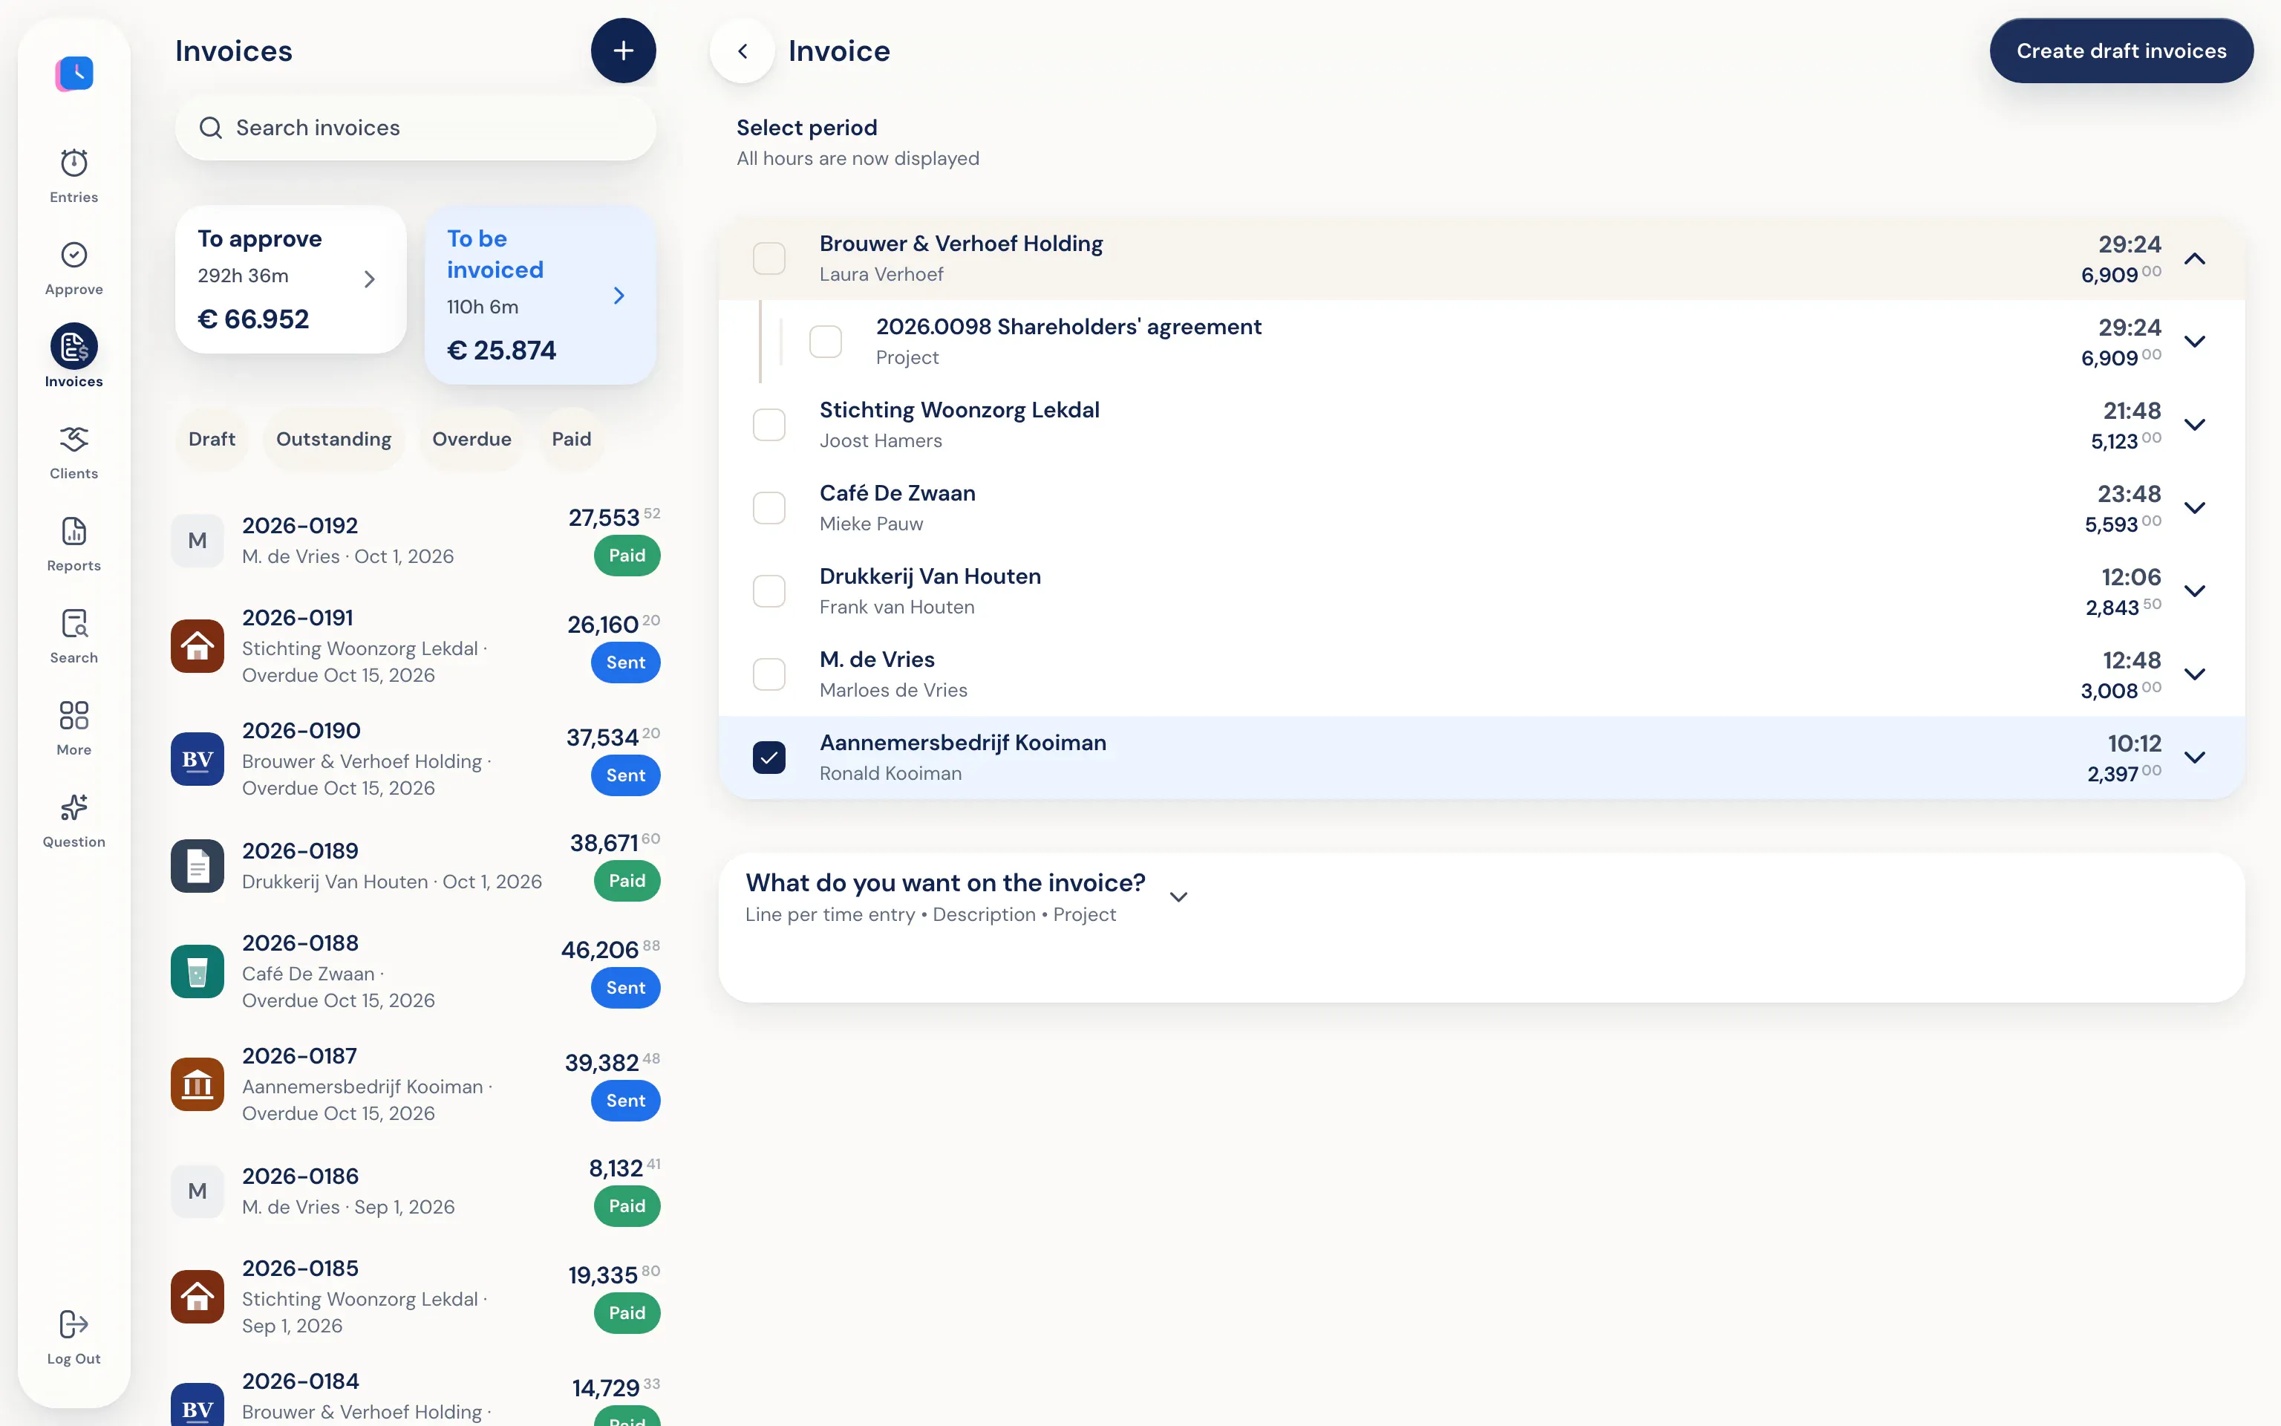2281x1426 pixels.
Task: Expand the Café De Zwaan row
Action: pyautogui.click(x=2194, y=507)
